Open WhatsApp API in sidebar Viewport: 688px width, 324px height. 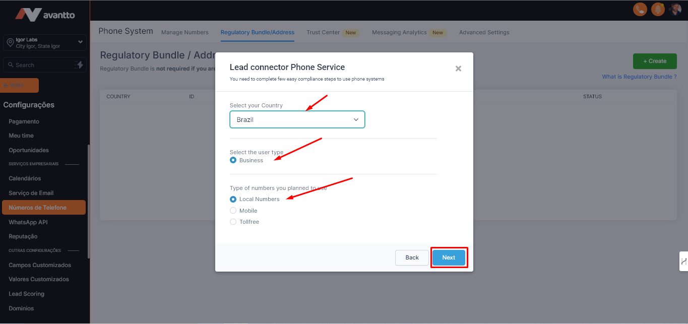pyautogui.click(x=28, y=222)
